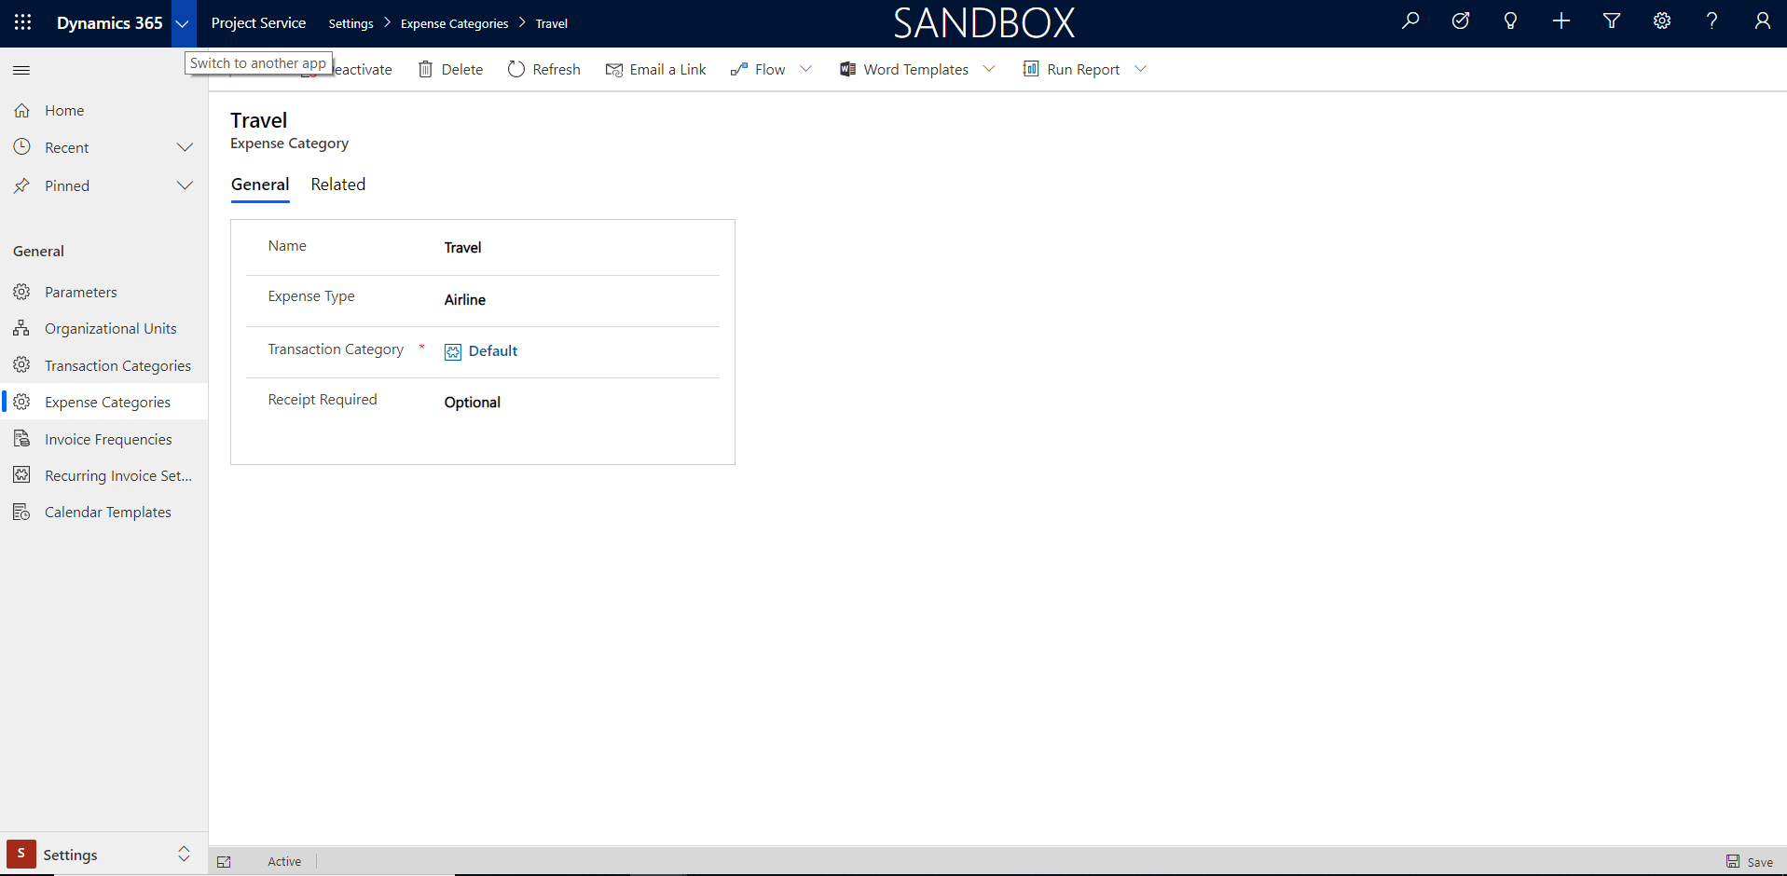Screen dimensions: 1787x876
Task: Open Word Templates dropdown arrow
Action: (x=989, y=69)
